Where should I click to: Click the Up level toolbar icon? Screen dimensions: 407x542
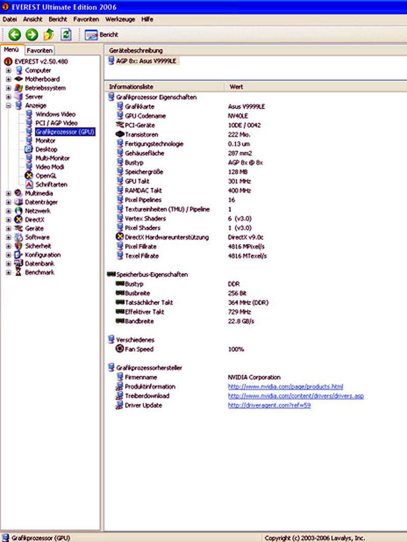(x=49, y=35)
